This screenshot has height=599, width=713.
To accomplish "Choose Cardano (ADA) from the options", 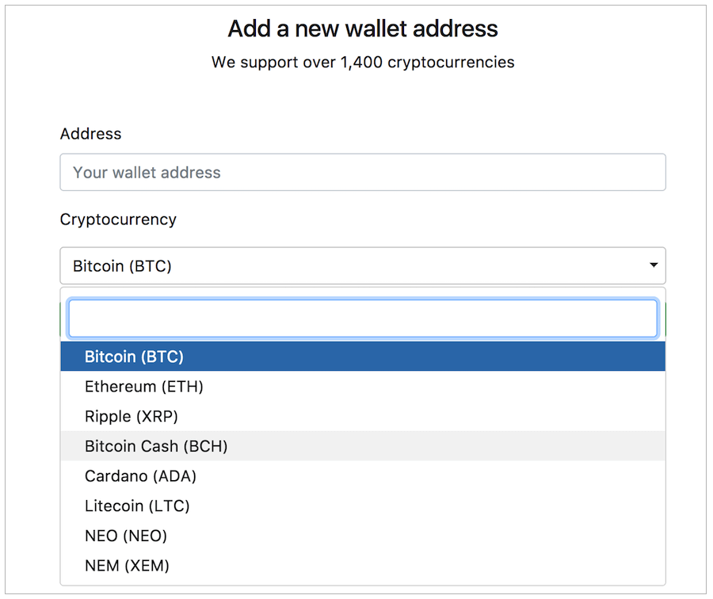I will click(x=362, y=476).
